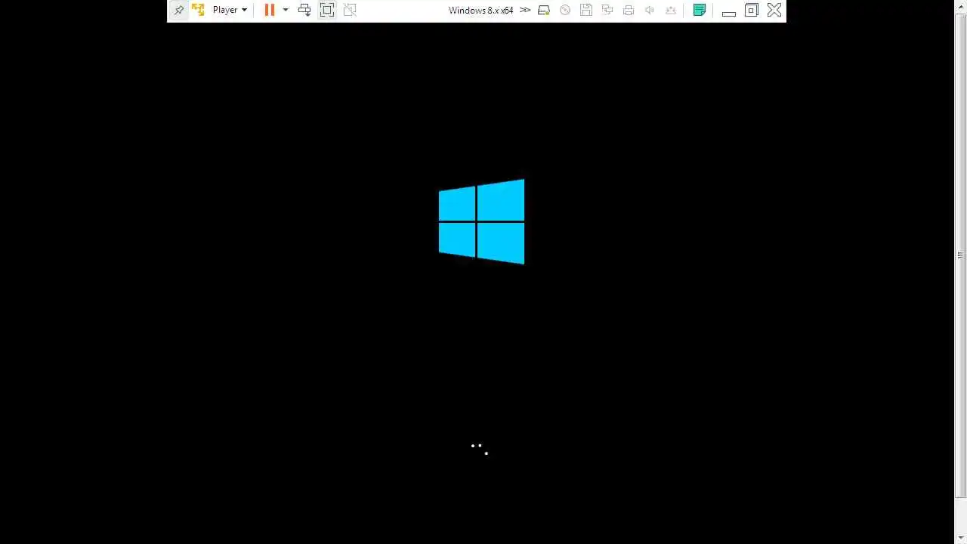The width and height of the screenshot is (967, 544).
Task: Click the VMware Player logo icon
Action: (198, 10)
